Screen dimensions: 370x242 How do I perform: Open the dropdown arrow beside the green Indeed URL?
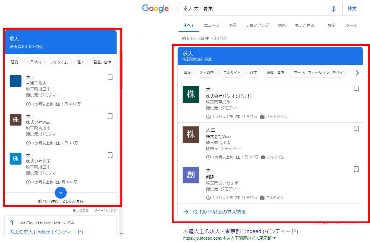pyautogui.click(x=275, y=238)
